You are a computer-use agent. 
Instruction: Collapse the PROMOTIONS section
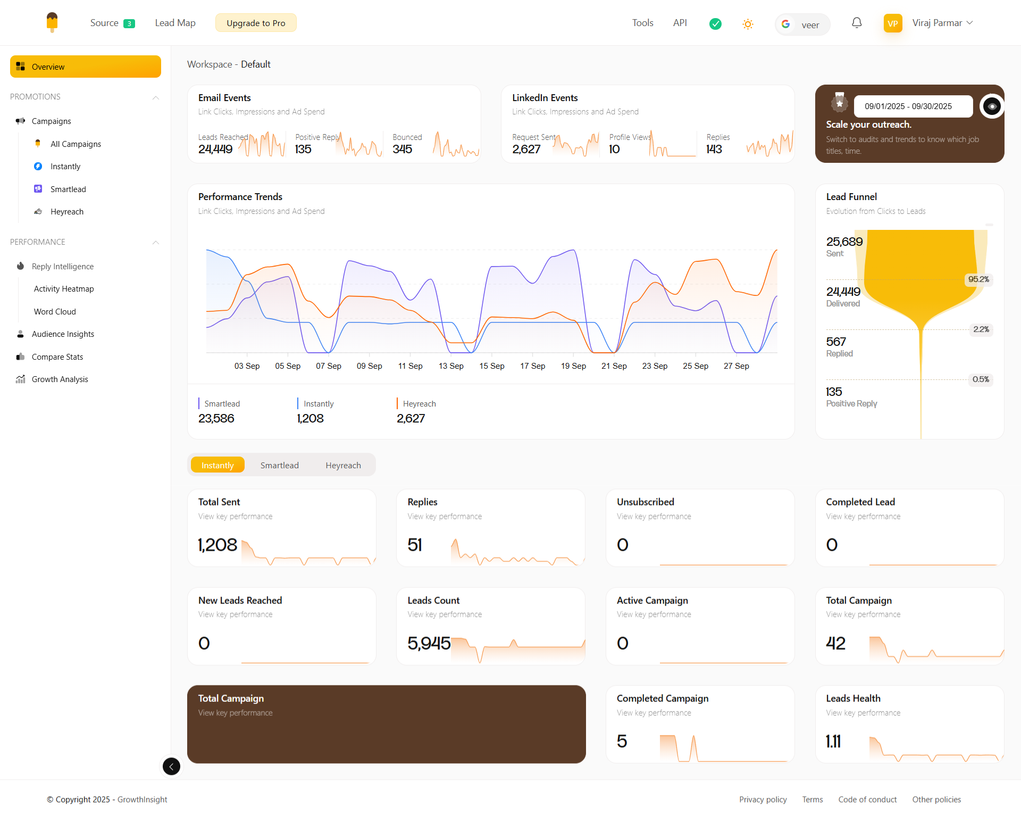[x=155, y=97]
